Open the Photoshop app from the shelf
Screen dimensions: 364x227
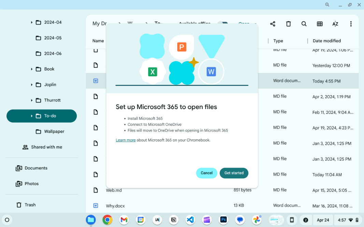pyautogui.click(x=223, y=220)
